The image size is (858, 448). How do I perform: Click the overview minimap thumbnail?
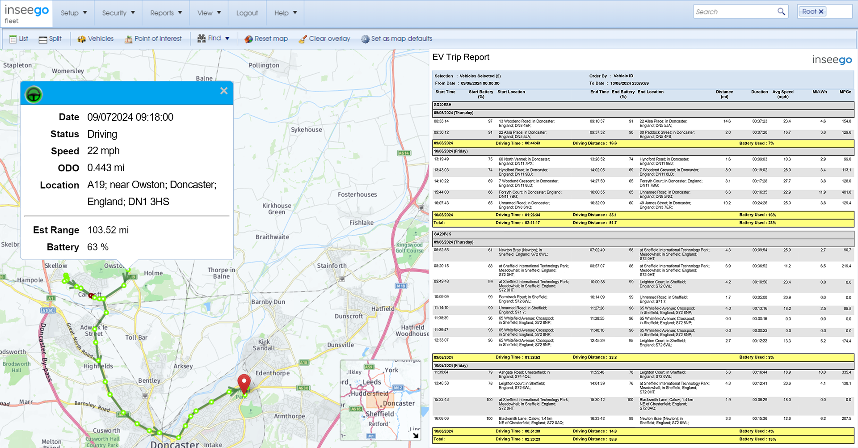[x=380, y=400]
